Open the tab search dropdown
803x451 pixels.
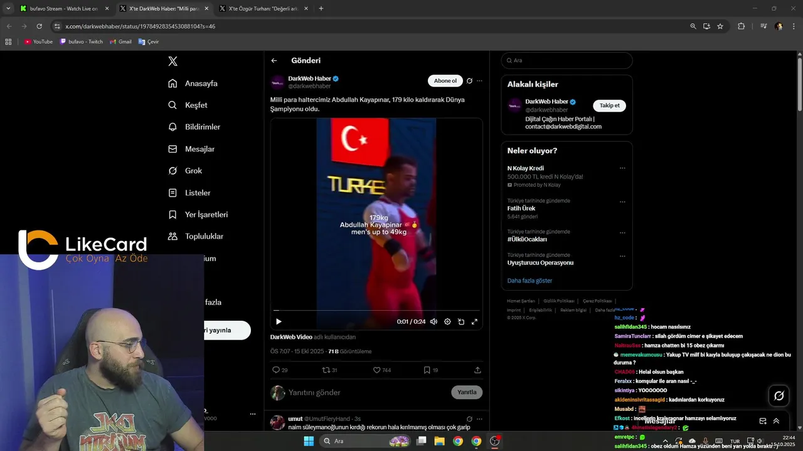pos(8,9)
